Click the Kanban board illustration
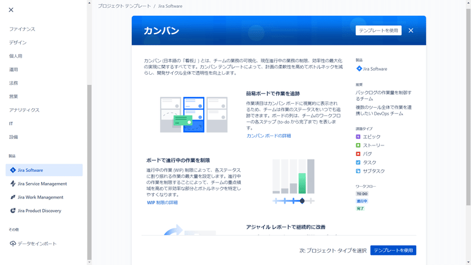 [x=194, y=114]
